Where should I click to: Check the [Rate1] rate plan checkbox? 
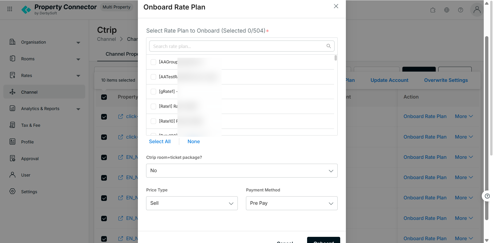point(153,106)
